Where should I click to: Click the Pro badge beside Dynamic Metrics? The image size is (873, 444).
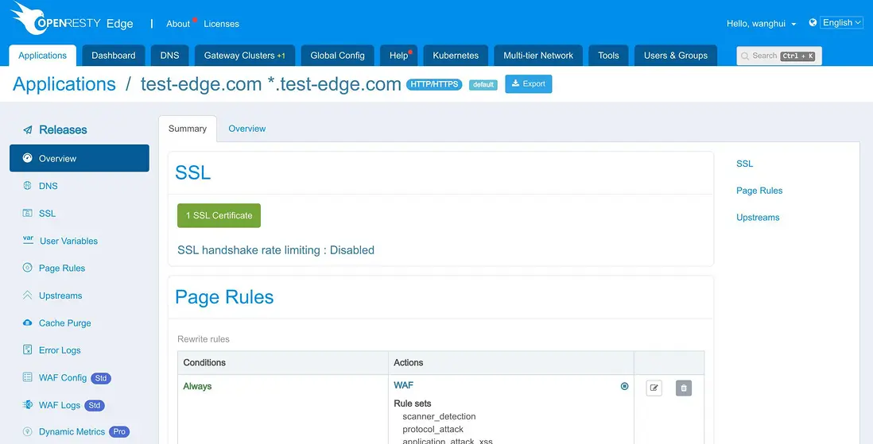(x=119, y=432)
